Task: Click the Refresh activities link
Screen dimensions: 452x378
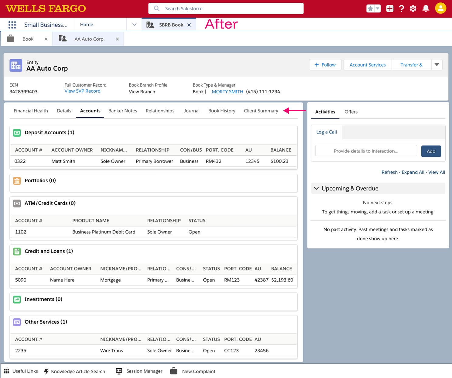Action: pos(389,172)
